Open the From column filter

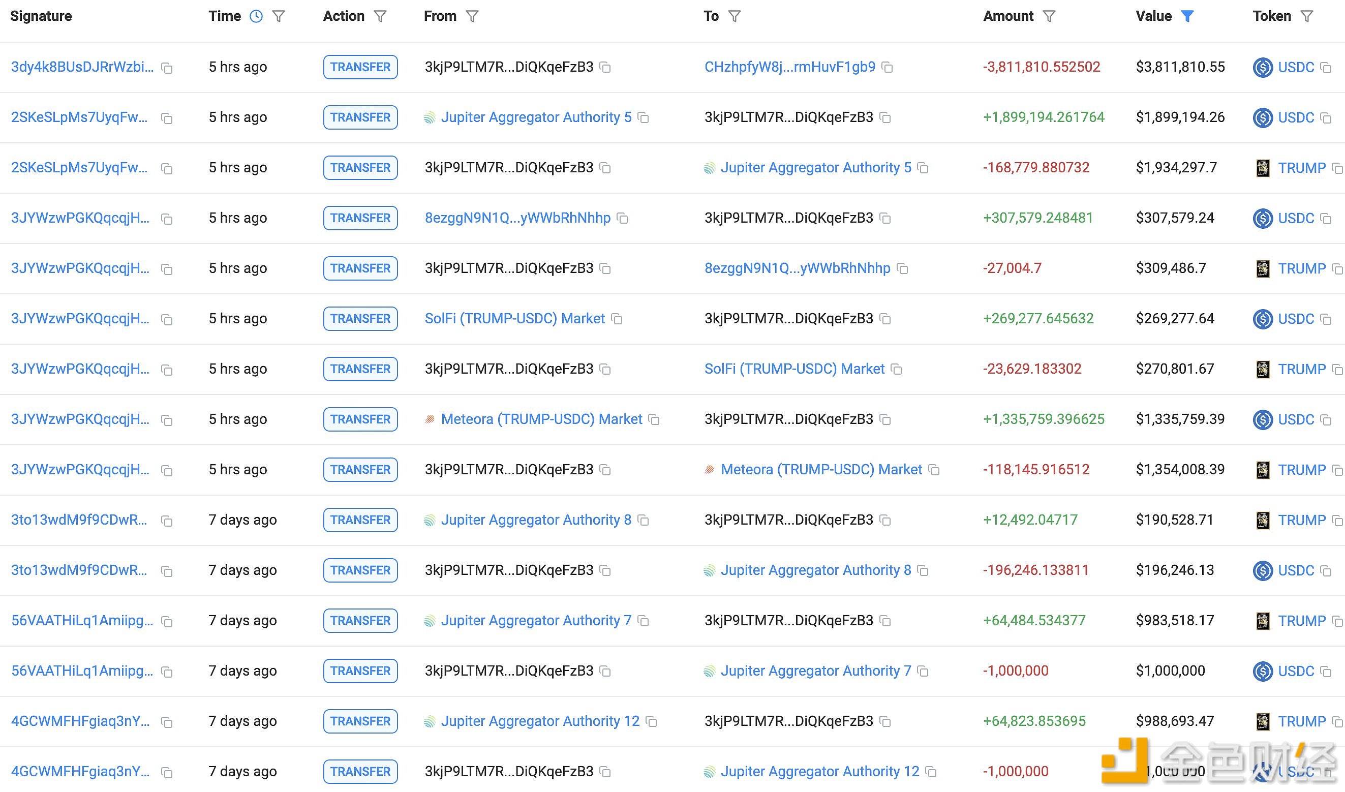[x=472, y=16]
